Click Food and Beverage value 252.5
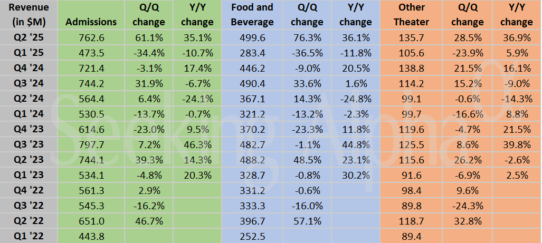 click(x=253, y=237)
